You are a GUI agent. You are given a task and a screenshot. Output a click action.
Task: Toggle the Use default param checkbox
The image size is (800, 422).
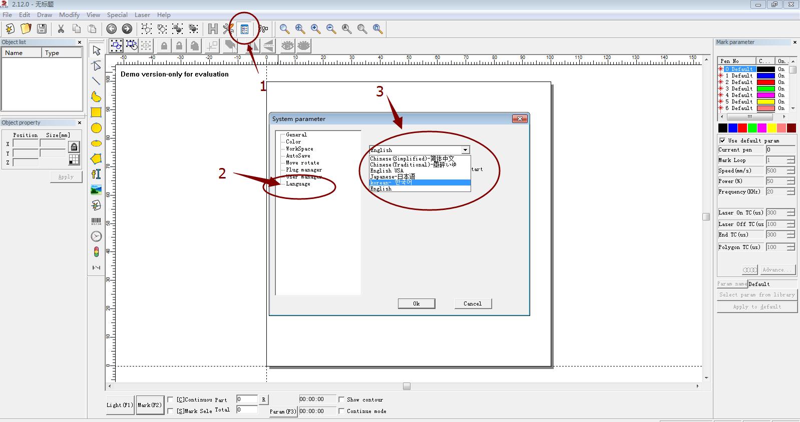(x=722, y=140)
